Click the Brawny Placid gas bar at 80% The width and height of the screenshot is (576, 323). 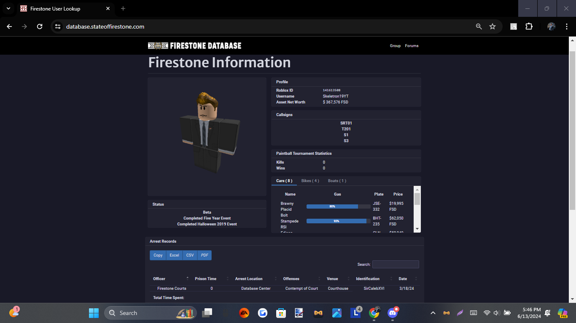tap(338, 207)
